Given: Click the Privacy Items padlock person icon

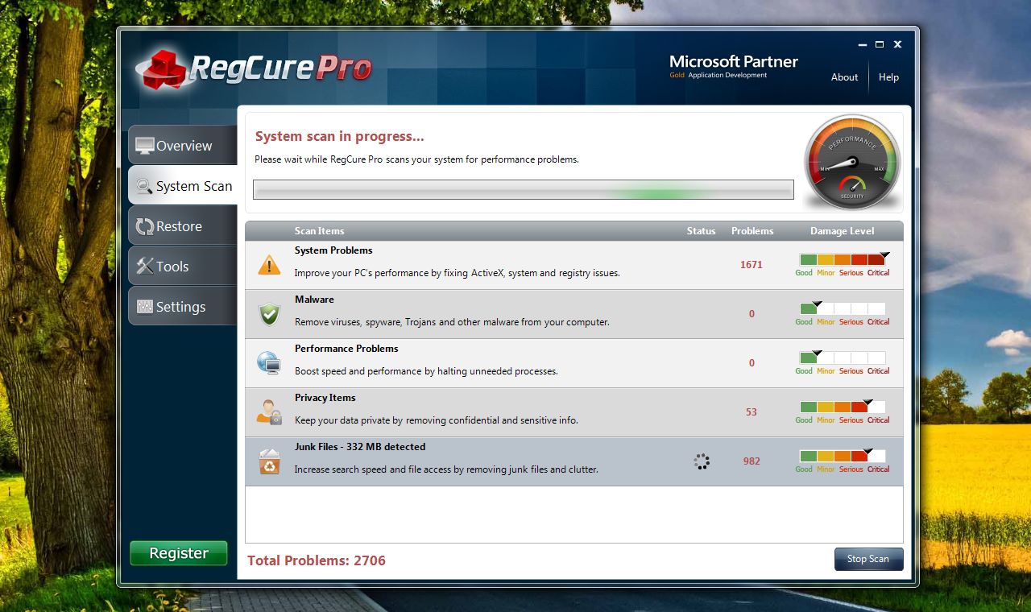Looking at the screenshot, I should point(268,411).
